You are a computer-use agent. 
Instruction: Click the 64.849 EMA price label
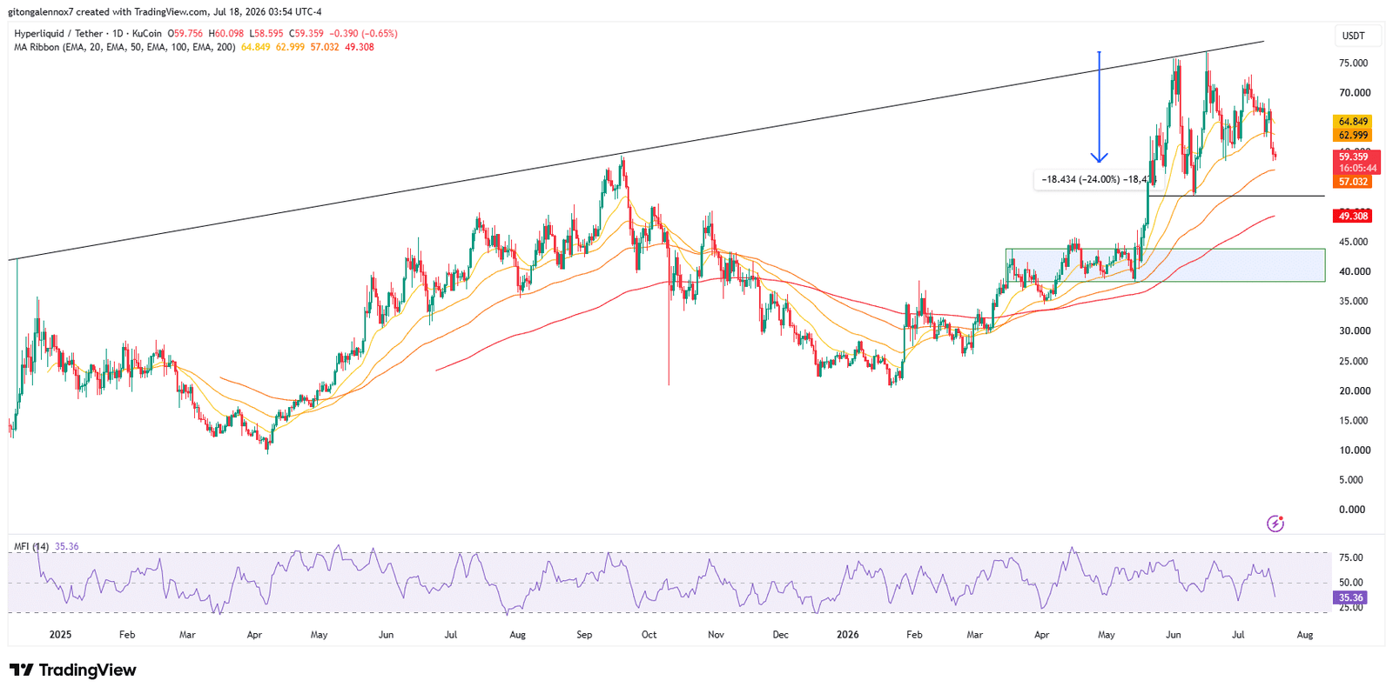1353,122
